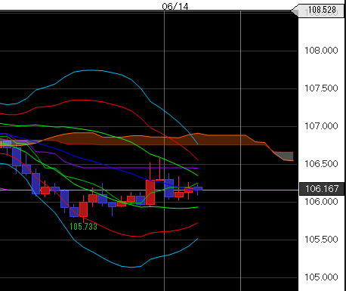Screen dimensions: 346x291
Task: Select the horizontal purple indicator line
Action: pyautogui.click(x=141, y=168)
